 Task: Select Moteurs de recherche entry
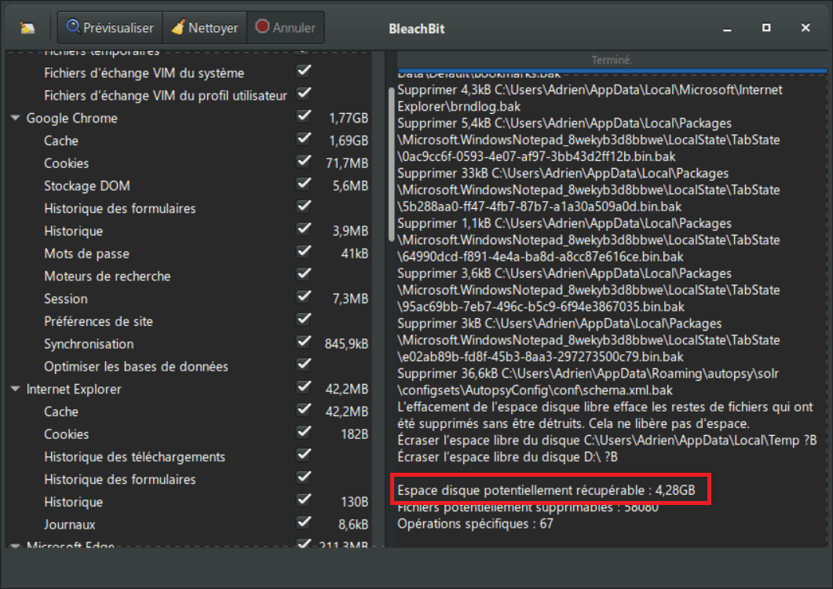[x=108, y=276]
